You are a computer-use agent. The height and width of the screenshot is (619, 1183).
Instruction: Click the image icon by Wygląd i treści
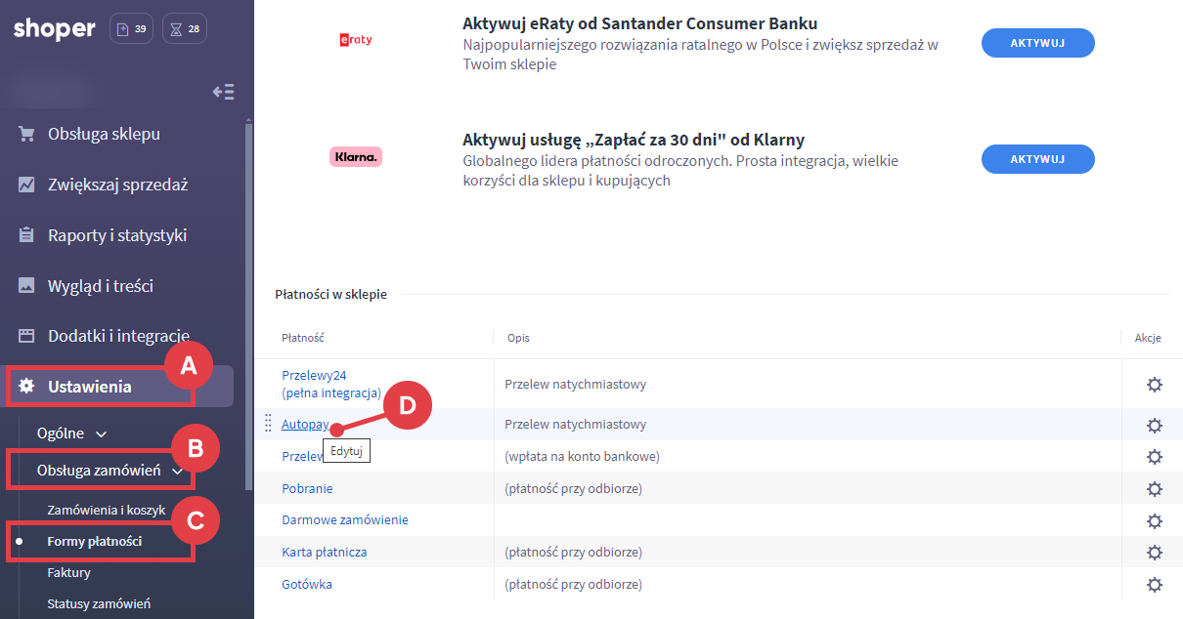point(26,286)
